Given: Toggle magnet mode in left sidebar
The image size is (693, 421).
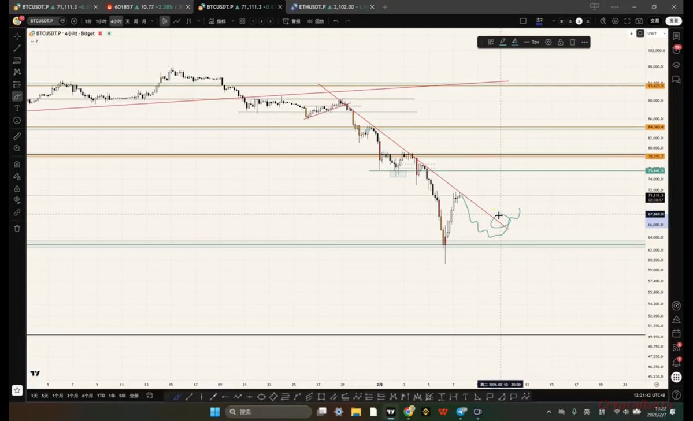Looking at the screenshot, I should (17, 165).
